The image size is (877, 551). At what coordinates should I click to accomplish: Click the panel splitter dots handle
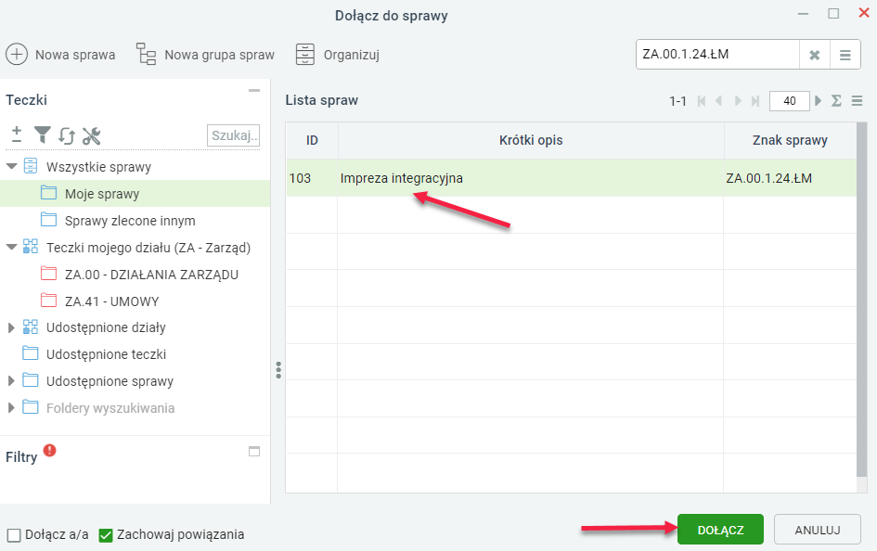[278, 370]
